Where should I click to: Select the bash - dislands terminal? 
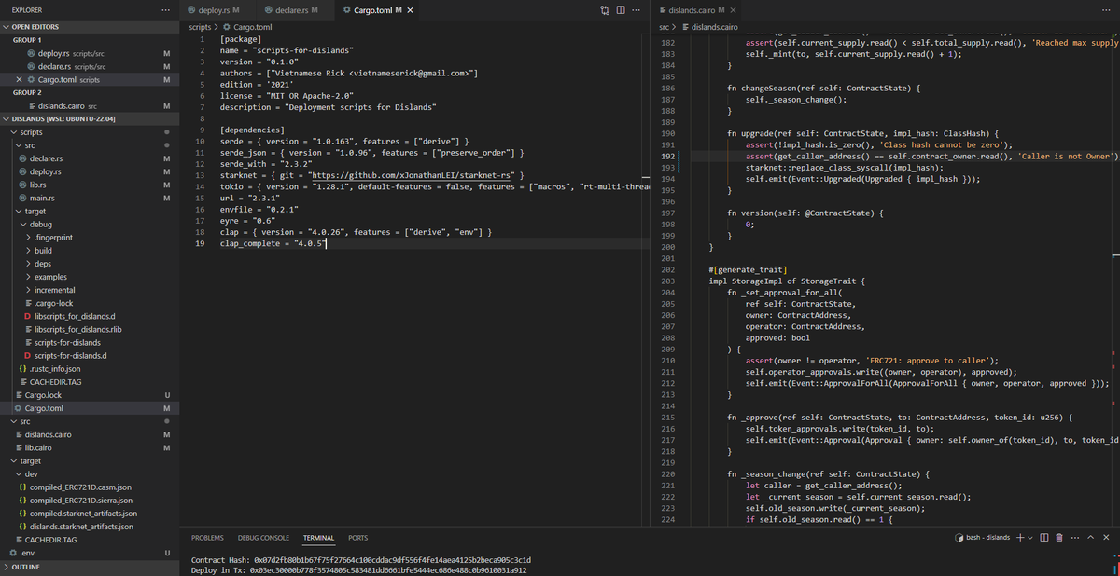pos(983,538)
